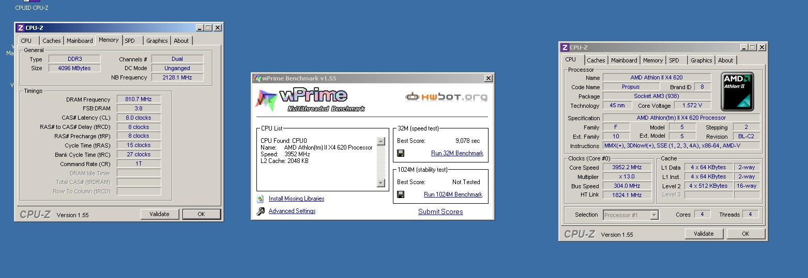Open Graphics tab in left CPU-Z window

pos(157,41)
